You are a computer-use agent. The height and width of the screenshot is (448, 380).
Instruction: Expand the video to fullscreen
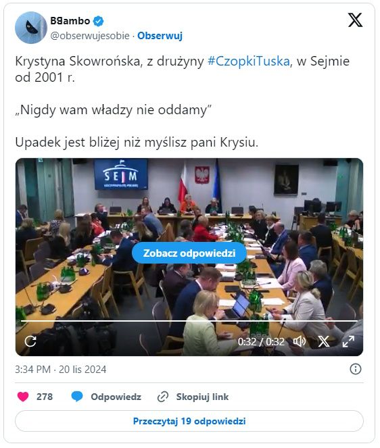[348, 341]
